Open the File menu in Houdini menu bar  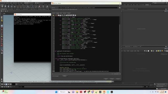point(2,3)
